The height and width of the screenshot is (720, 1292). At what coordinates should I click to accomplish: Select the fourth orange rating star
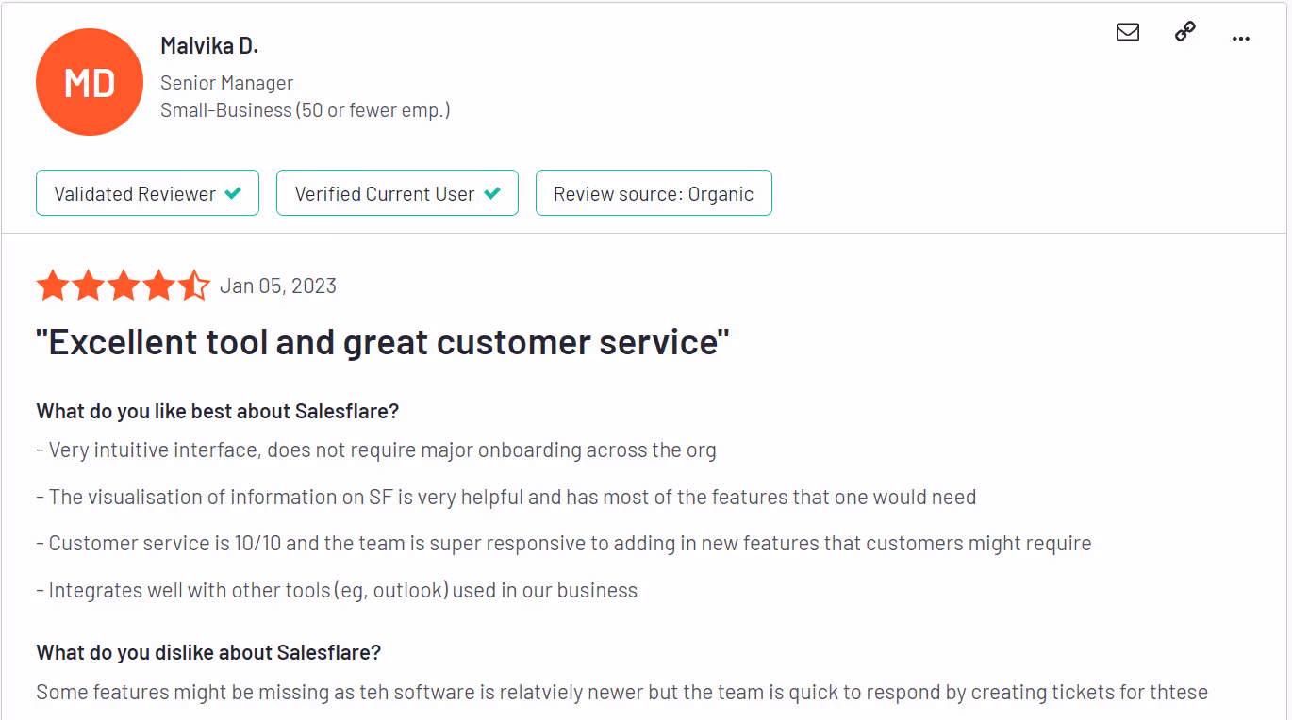tap(158, 285)
